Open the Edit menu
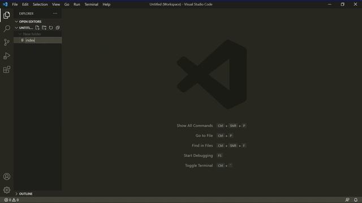The image size is (362, 203). click(25, 5)
